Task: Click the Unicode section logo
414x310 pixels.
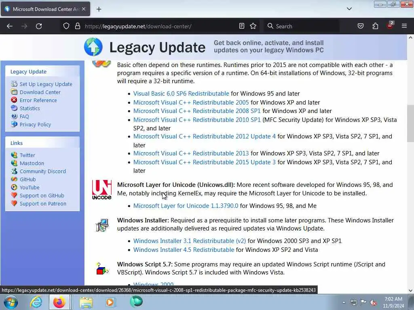Action: 101,190
